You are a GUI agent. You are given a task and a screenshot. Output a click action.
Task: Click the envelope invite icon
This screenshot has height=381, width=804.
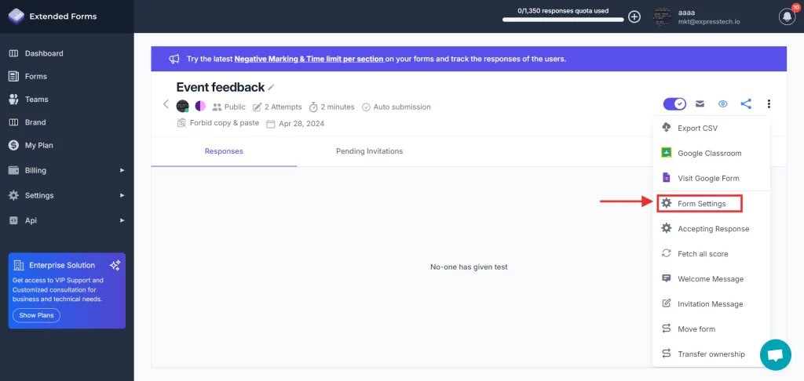click(x=700, y=104)
